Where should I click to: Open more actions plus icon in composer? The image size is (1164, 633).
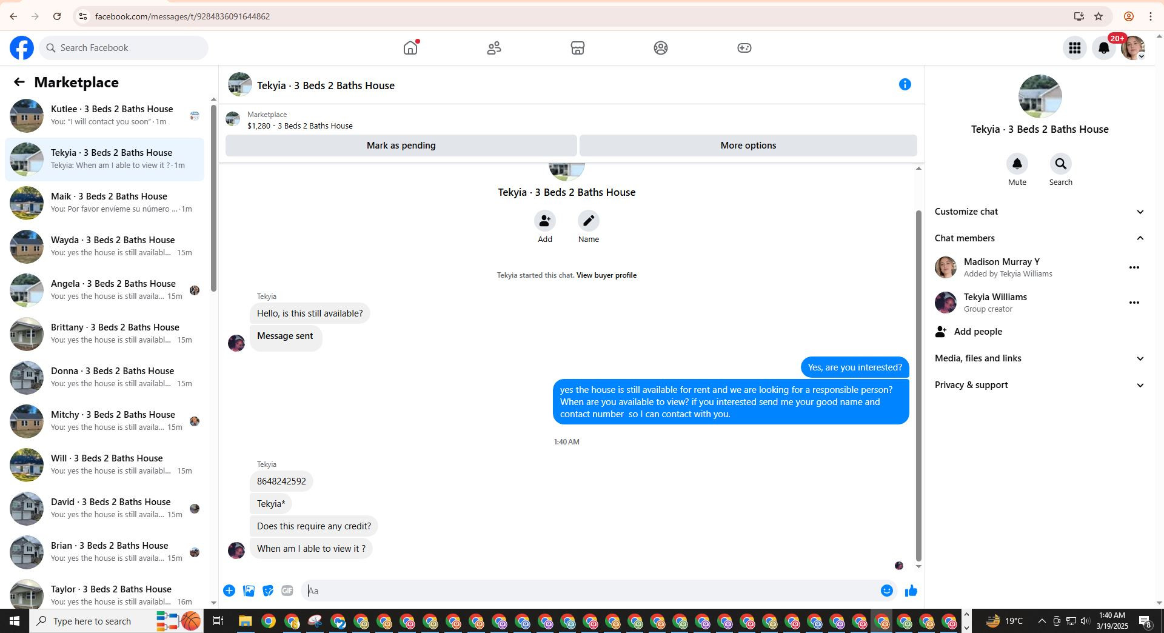click(x=229, y=591)
